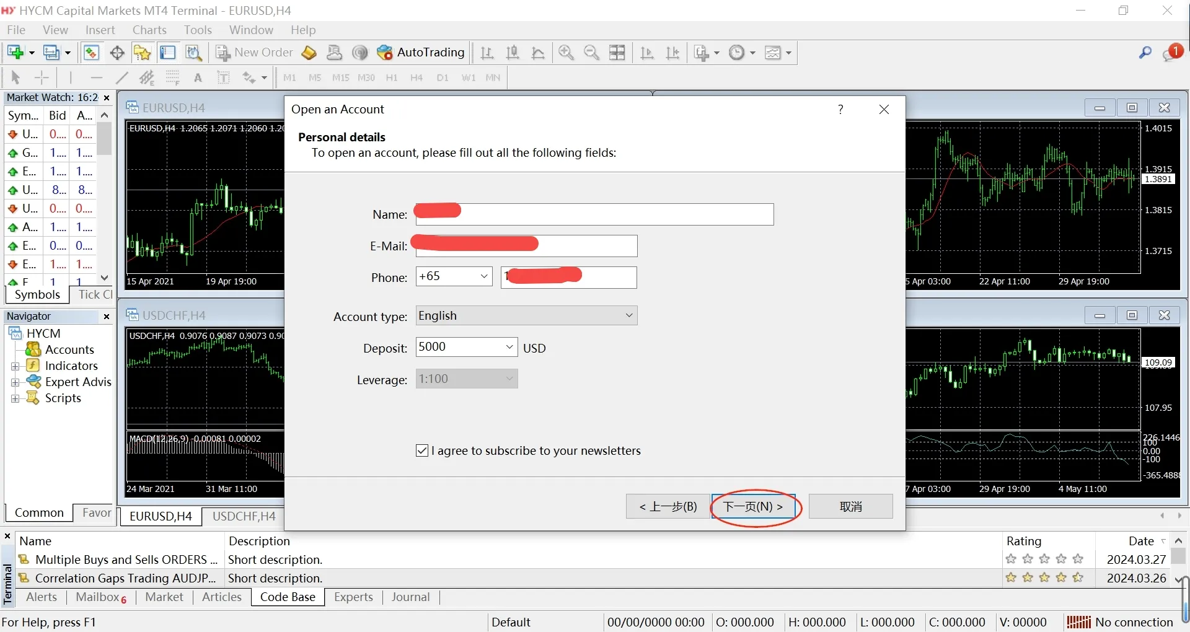Select the Cursor arrow tool
The width and height of the screenshot is (1190, 632).
click(x=16, y=77)
